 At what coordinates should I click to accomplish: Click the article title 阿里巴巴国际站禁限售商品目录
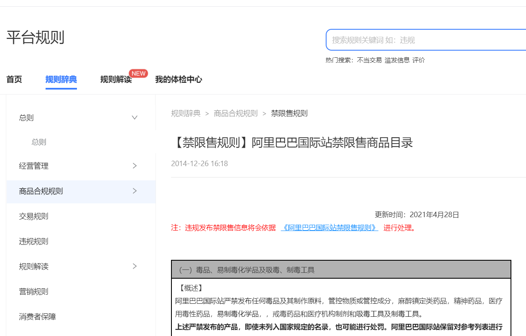tap(292, 142)
